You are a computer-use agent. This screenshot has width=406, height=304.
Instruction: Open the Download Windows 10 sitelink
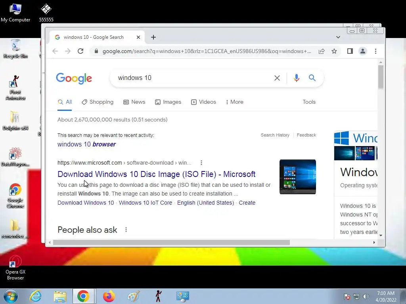pyautogui.click(x=86, y=203)
